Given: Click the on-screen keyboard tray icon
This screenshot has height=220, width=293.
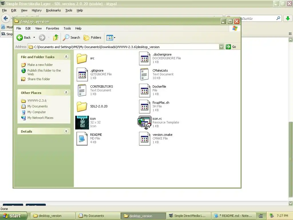Looking at the screenshot, I should pyautogui.click(x=261, y=216).
